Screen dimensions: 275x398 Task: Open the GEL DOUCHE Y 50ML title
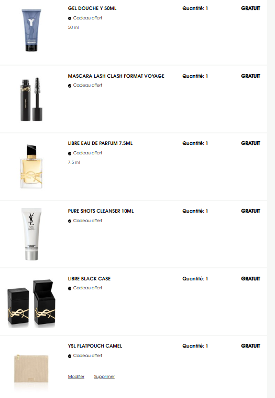pos(92,8)
